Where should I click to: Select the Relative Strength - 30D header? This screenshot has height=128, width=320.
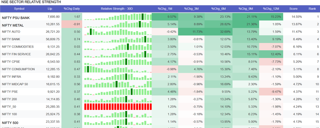(117, 9)
